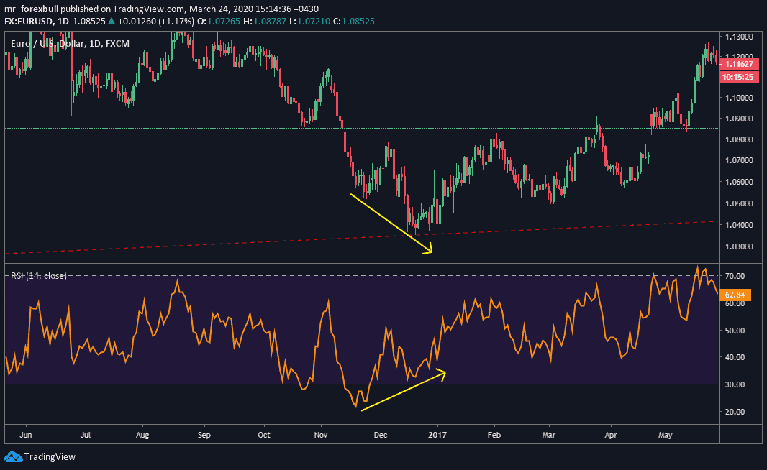The width and height of the screenshot is (767, 470).
Task: Click the upward yellow arrow on RSI pane
Action: [x=403, y=391]
